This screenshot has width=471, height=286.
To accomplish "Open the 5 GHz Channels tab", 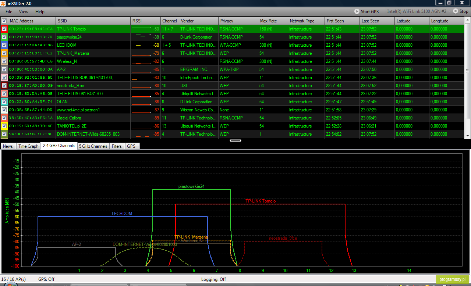I will (x=93, y=146).
